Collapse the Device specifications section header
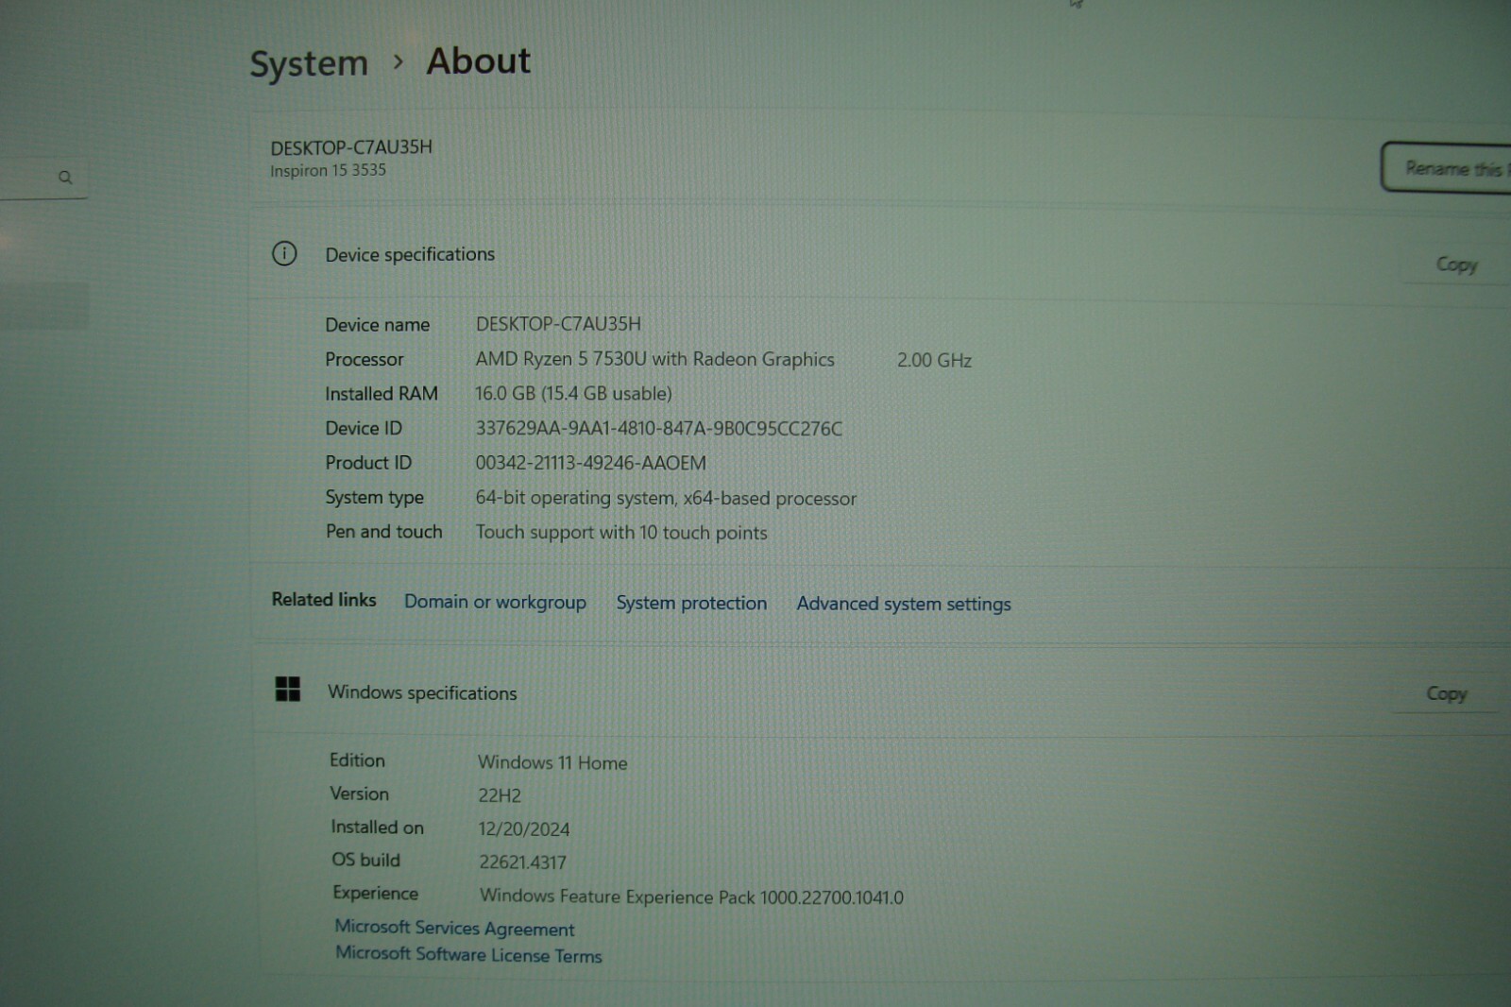1511x1007 pixels. [878, 254]
